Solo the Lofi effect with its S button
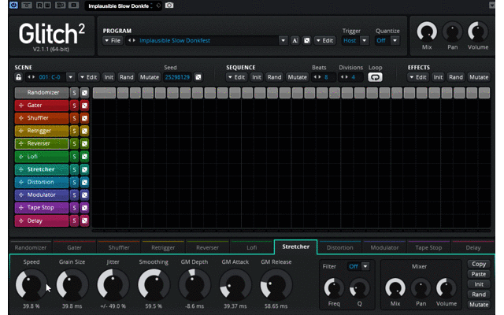 (74, 157)
